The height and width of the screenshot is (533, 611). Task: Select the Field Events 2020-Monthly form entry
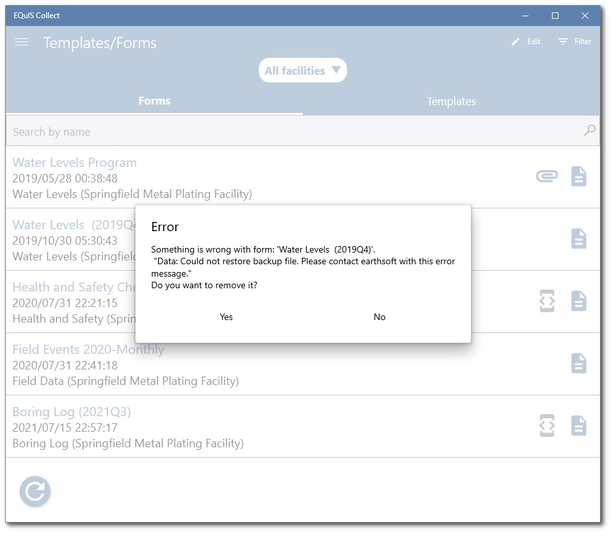(x=90, y=349)
